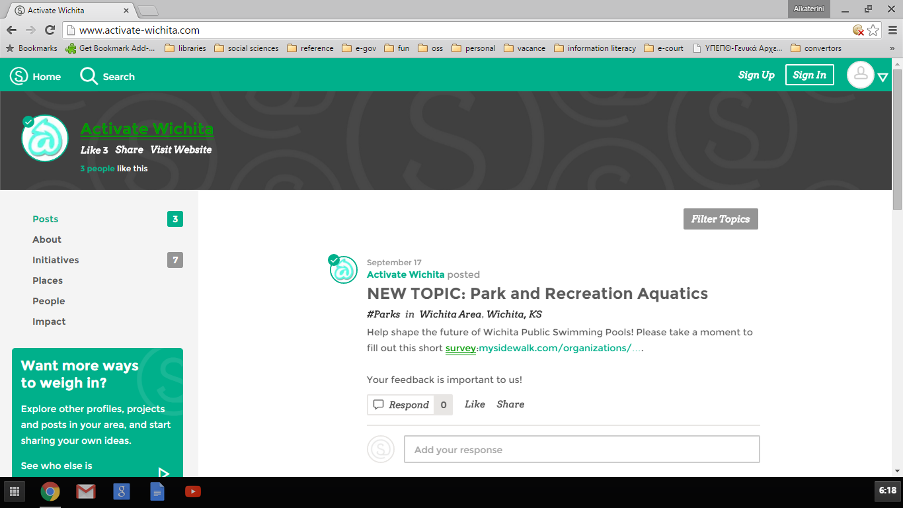Click the Sign In button
Viewport: 903px width, 508px height.
point(810,75)
